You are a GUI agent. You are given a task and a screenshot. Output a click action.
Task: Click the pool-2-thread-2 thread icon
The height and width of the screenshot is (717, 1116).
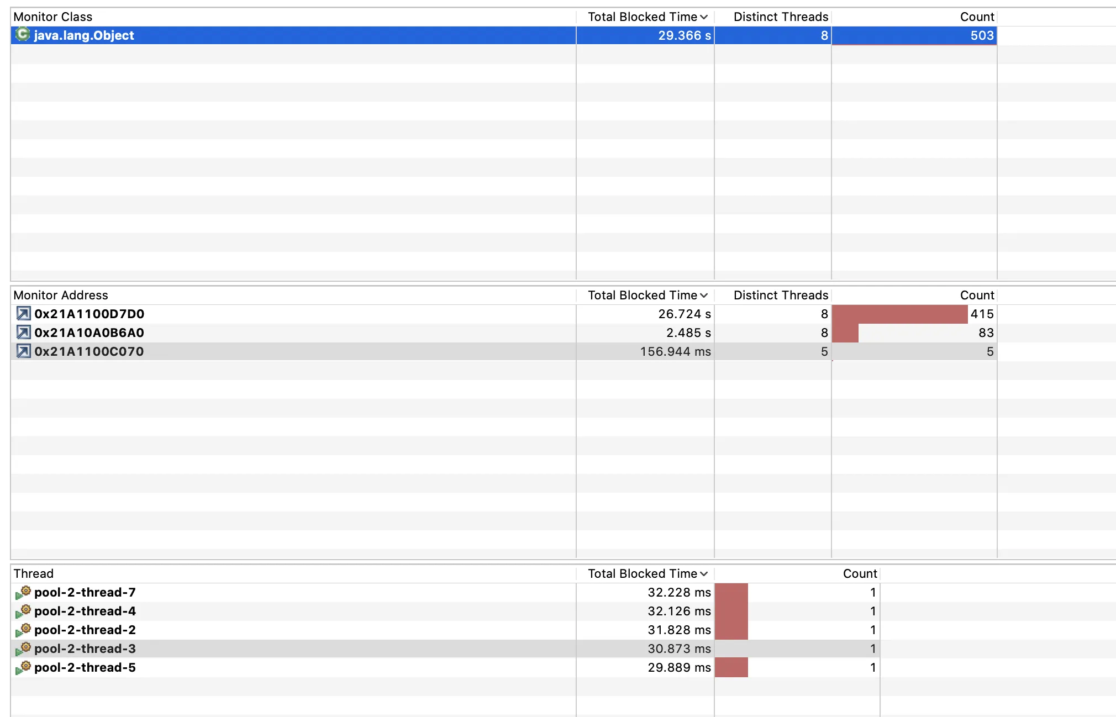23,630
